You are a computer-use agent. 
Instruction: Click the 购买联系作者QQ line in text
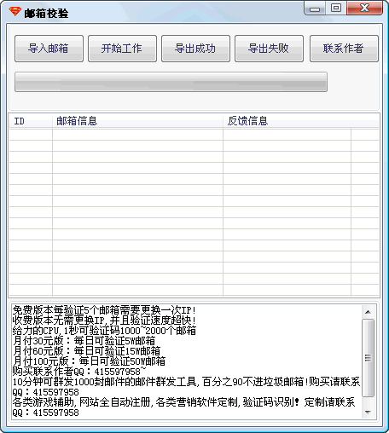79,372
